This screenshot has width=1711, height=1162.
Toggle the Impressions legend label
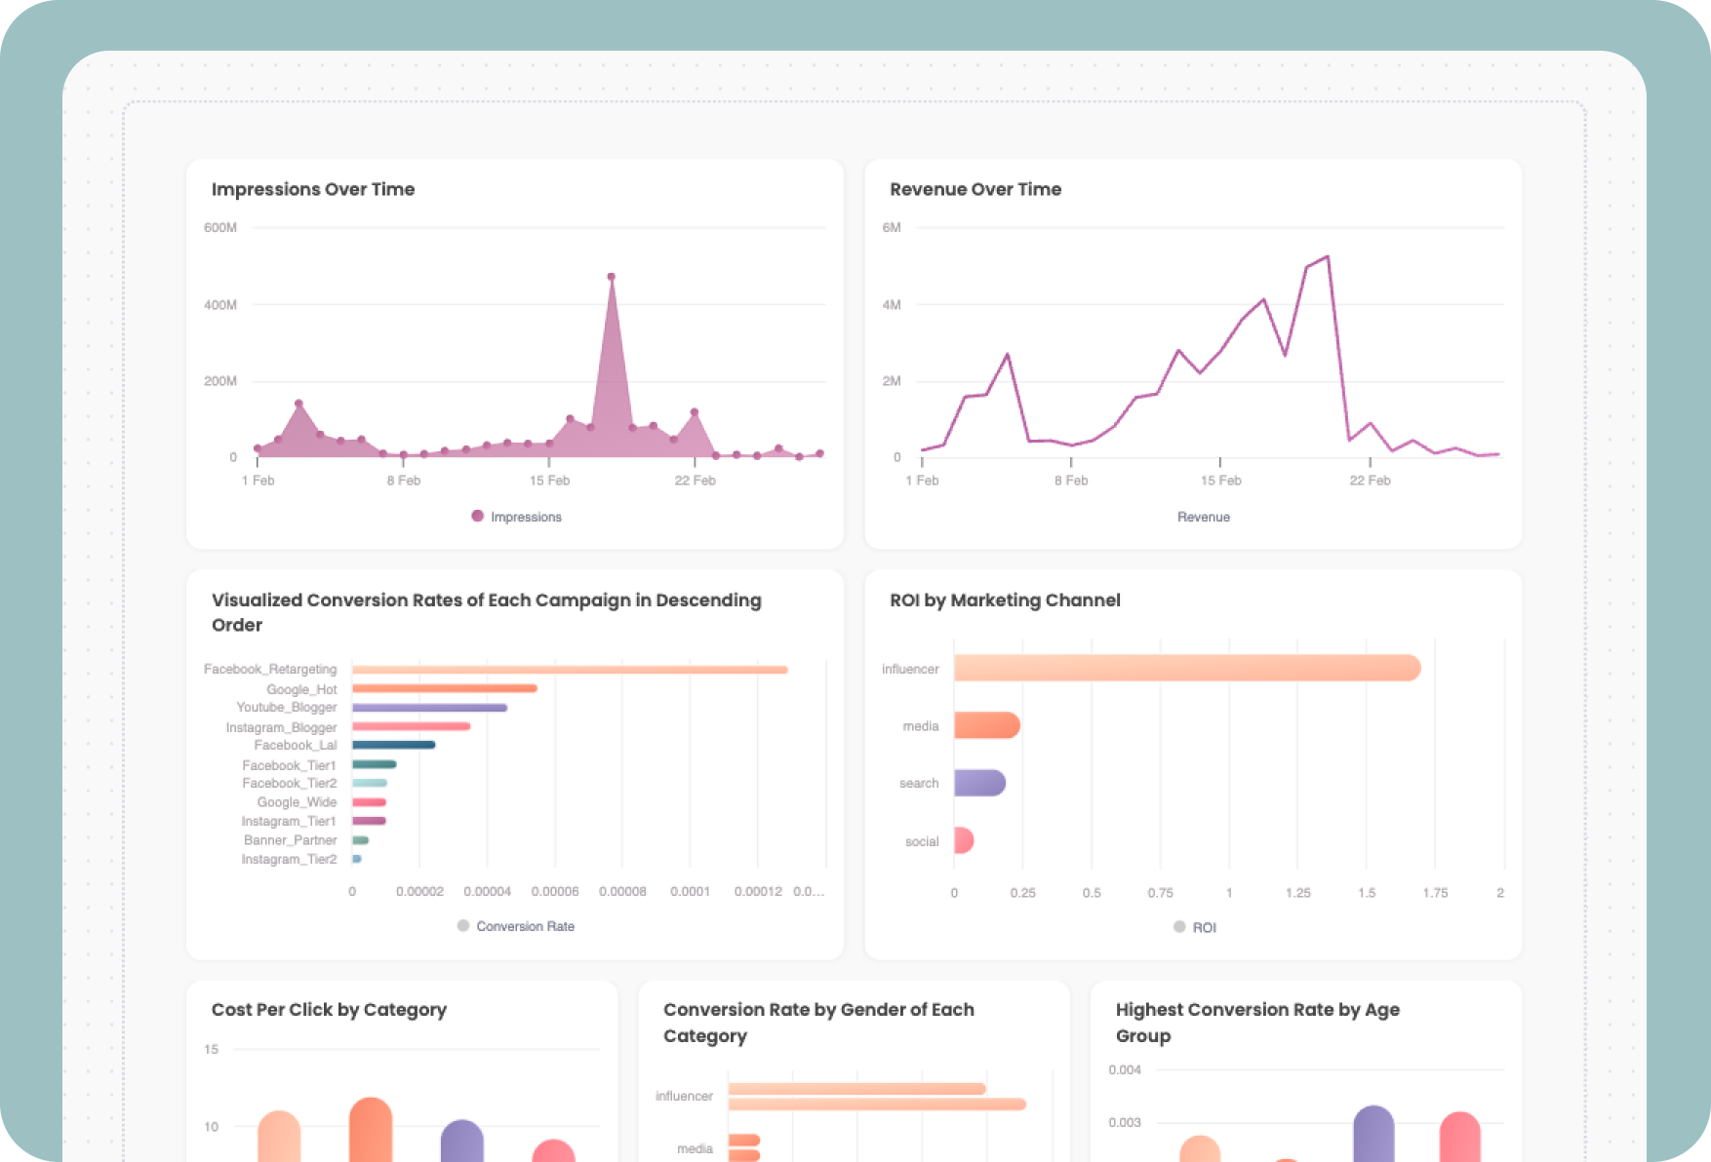point(525,517)
